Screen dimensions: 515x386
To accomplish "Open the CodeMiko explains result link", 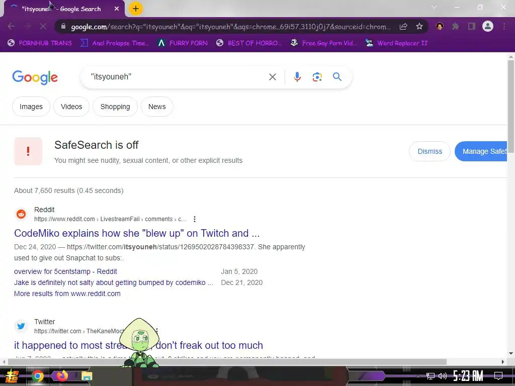I will (137, 233).
